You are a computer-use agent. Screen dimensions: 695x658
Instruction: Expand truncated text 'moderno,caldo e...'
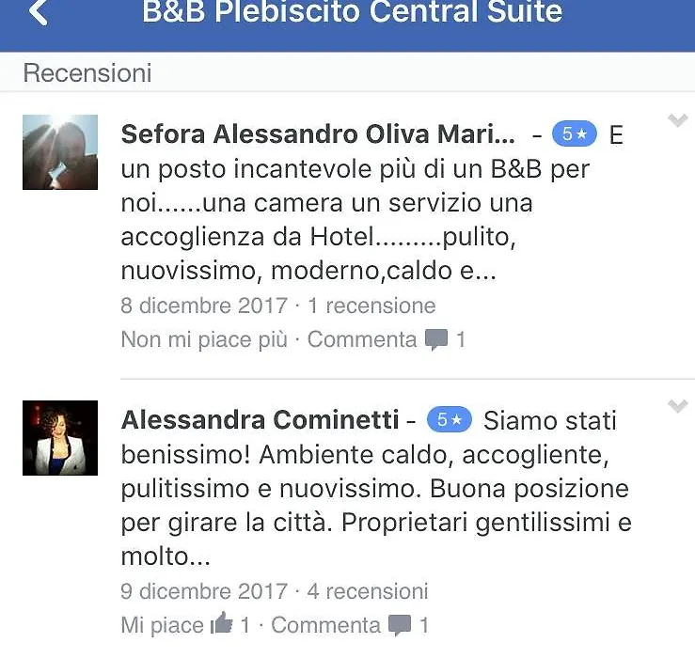[384, 271]
